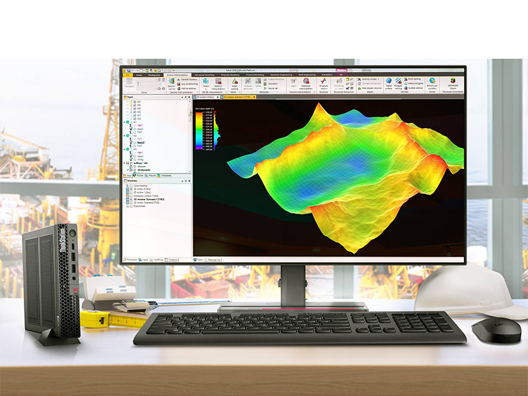Image resolution: width=528 pixels, height=396 pixels.
Task: Switch to Structural Modeling ribbon tab
Action: [204, 75]
